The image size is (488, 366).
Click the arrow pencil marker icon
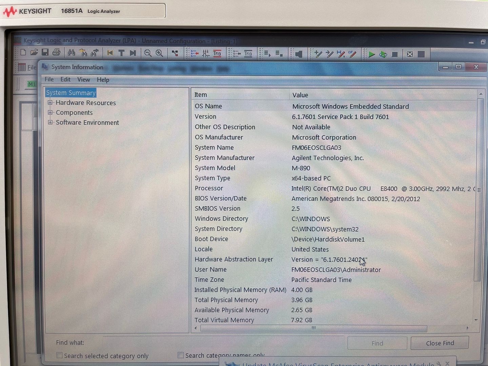tap(329, 54)
